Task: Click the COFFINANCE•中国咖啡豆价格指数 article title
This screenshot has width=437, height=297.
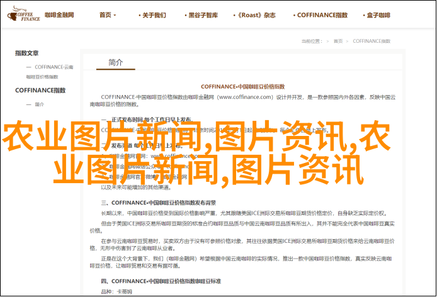Action: coord(243,87)
